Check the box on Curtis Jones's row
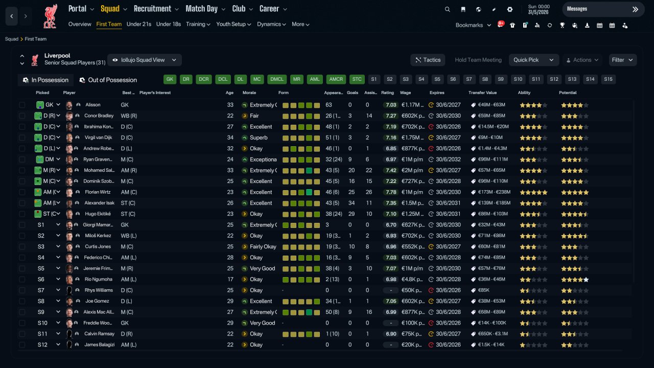Viewport: 654px width, 368px height. pyautogui.click(x=22, y=247)
